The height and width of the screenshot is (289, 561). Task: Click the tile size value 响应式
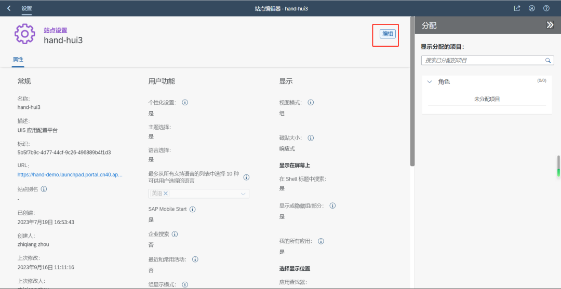pos(287,148)
